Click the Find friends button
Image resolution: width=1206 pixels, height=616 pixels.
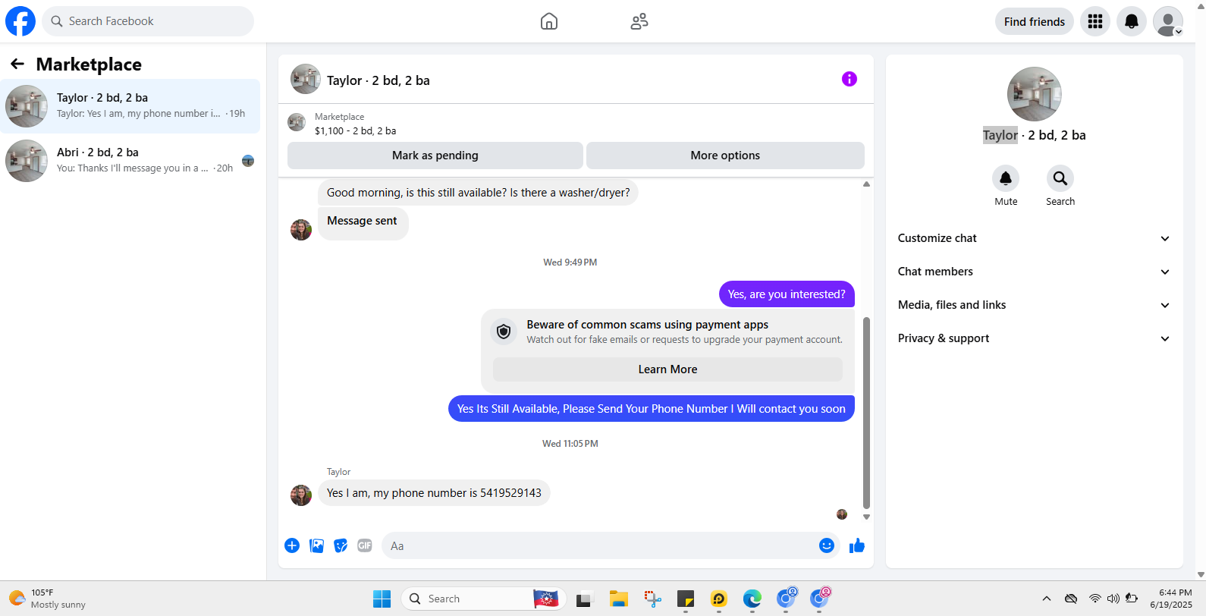(x=1035, y=21)
